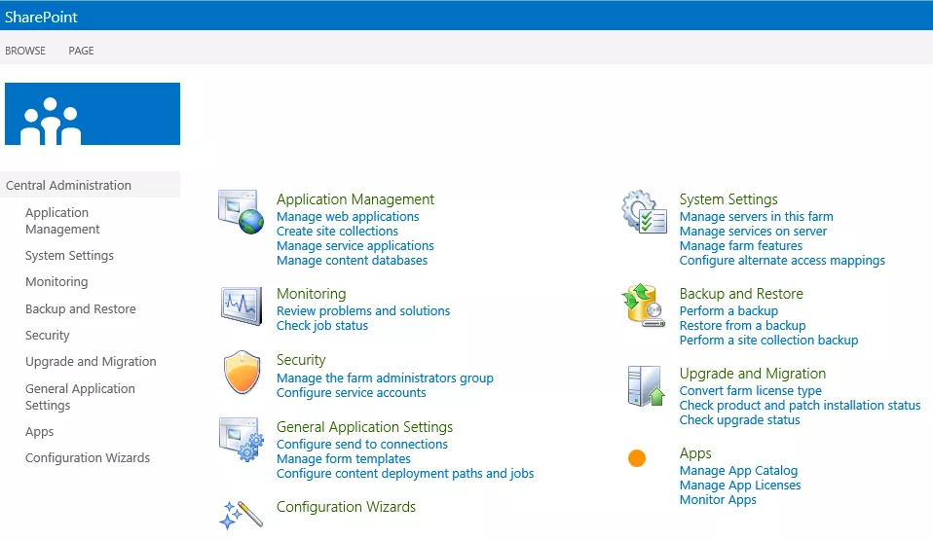Viewport: 933px width, 540px height.
Task: Open Manage farm features link
Action: click(741, 245)
